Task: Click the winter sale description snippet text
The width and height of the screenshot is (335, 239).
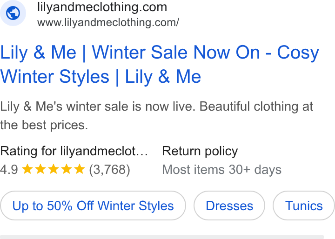Action: 157,116
